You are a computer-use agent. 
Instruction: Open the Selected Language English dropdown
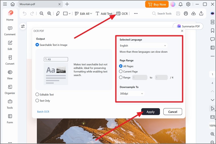click(x=143, y=46)
